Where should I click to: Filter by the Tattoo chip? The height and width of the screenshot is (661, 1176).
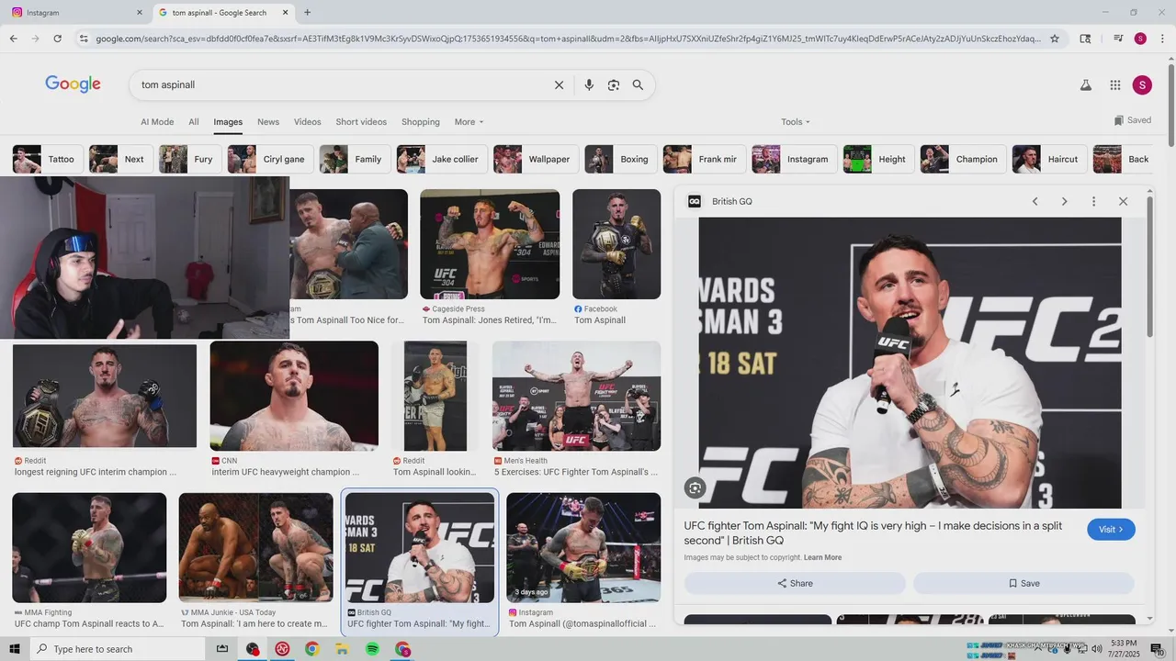pos(46,159)
